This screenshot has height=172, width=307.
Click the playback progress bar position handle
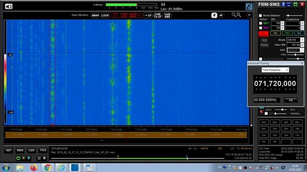point(188,158)
